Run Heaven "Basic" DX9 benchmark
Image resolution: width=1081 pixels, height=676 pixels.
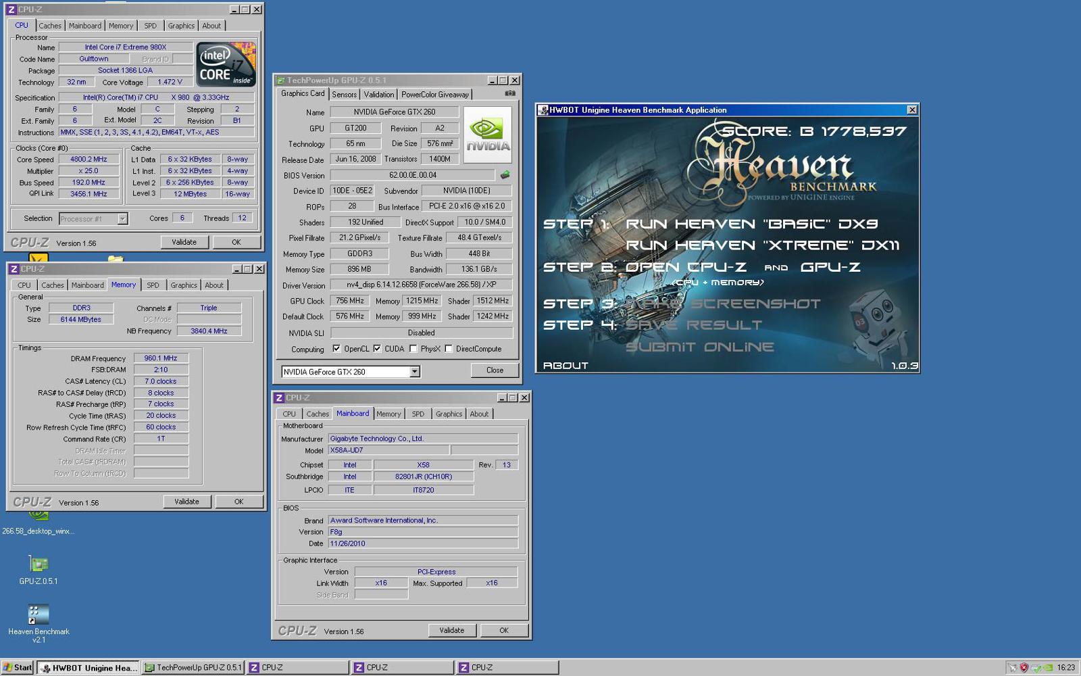751,224
